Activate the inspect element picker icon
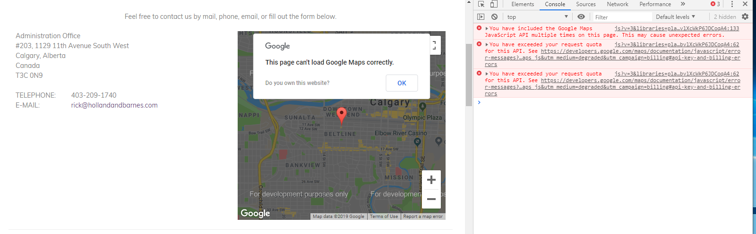The image size is (756, 234). pos(481,4)
